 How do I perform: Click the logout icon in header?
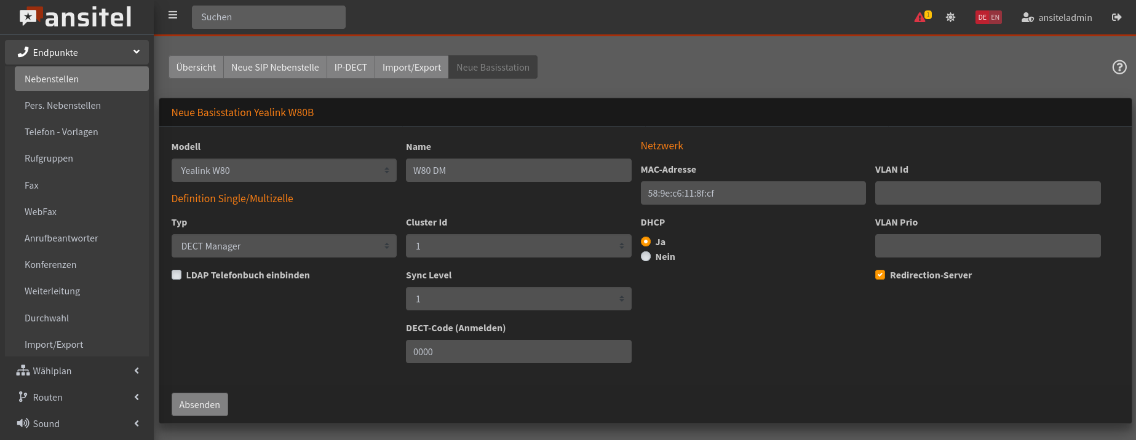point(1116,17)
